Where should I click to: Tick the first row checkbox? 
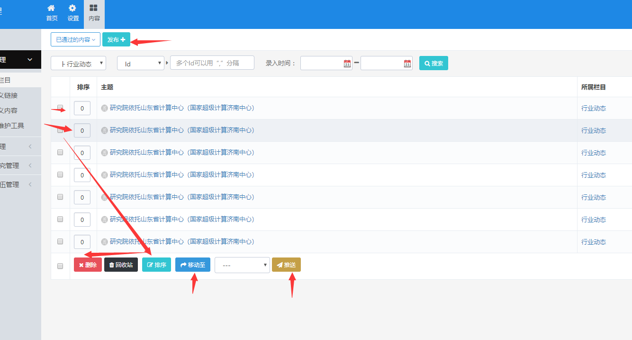pyautogui.click(x=60, y=108)
